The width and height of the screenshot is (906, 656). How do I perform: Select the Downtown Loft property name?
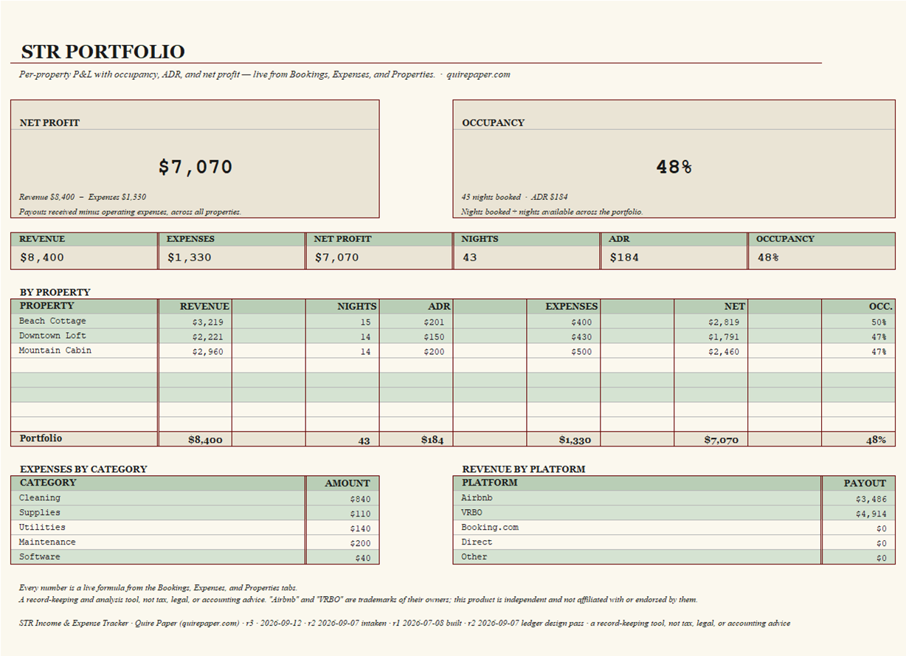tap(52, 336)
